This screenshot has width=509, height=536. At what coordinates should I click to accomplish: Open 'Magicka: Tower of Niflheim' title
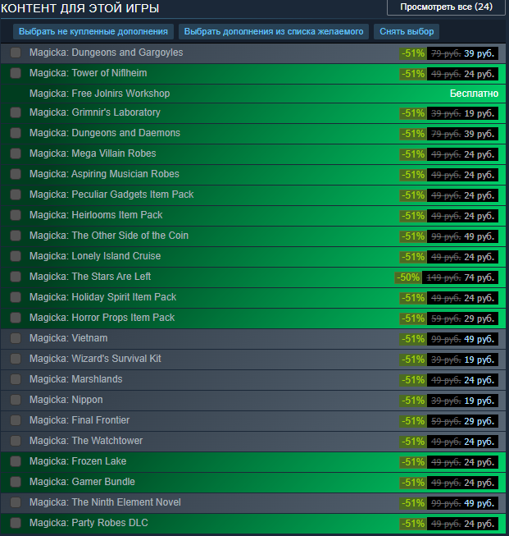(x=88, y=73)
